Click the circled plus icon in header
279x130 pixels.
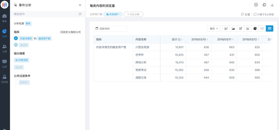coord(256,5)
